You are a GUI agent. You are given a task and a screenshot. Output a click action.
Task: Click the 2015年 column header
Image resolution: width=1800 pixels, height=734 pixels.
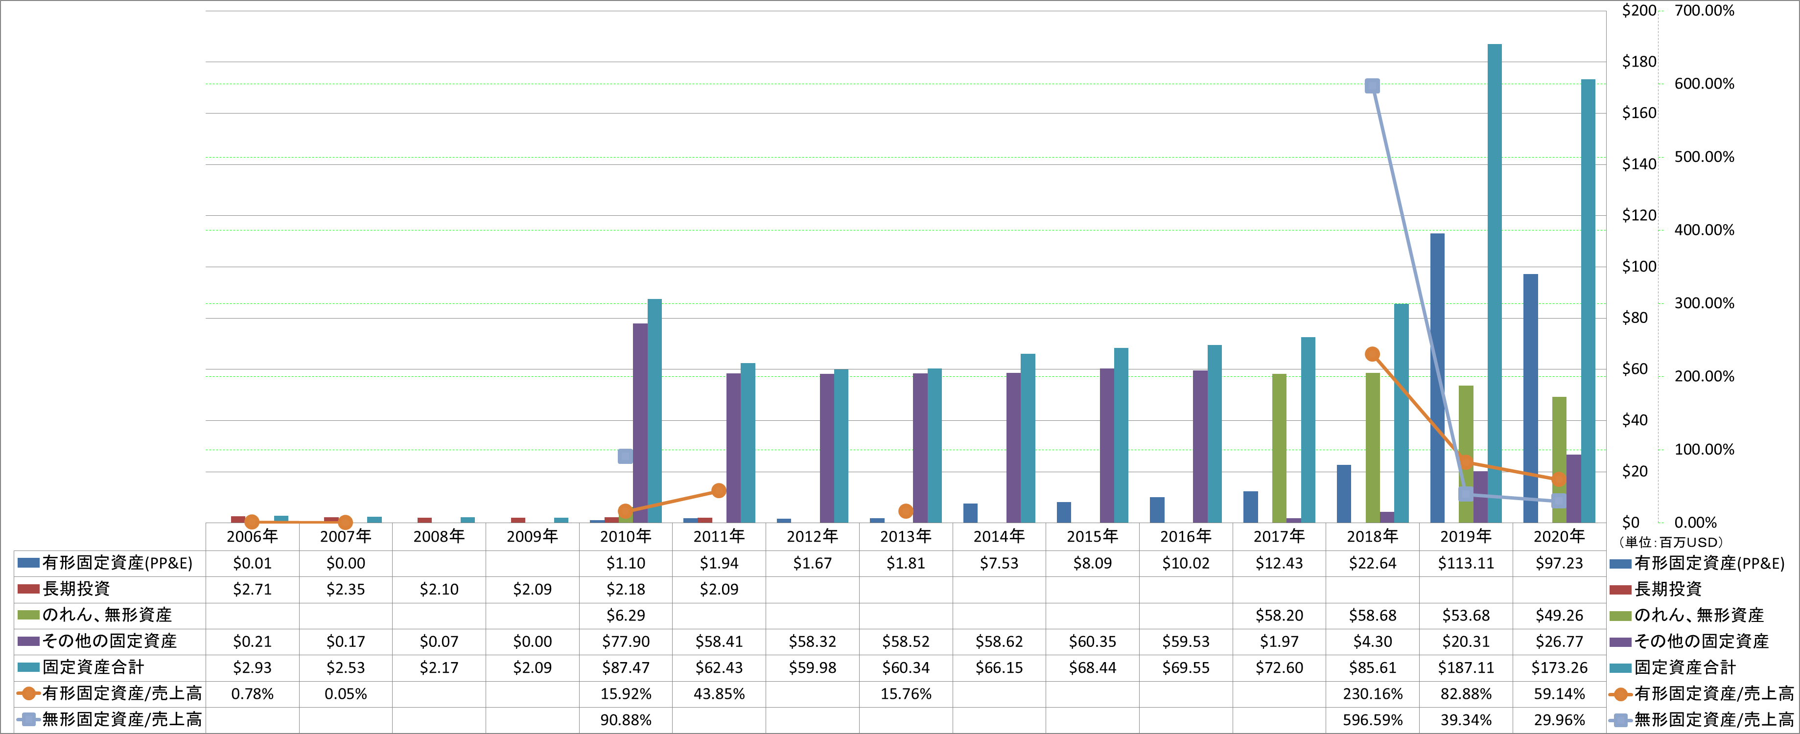click(1092, 536)
